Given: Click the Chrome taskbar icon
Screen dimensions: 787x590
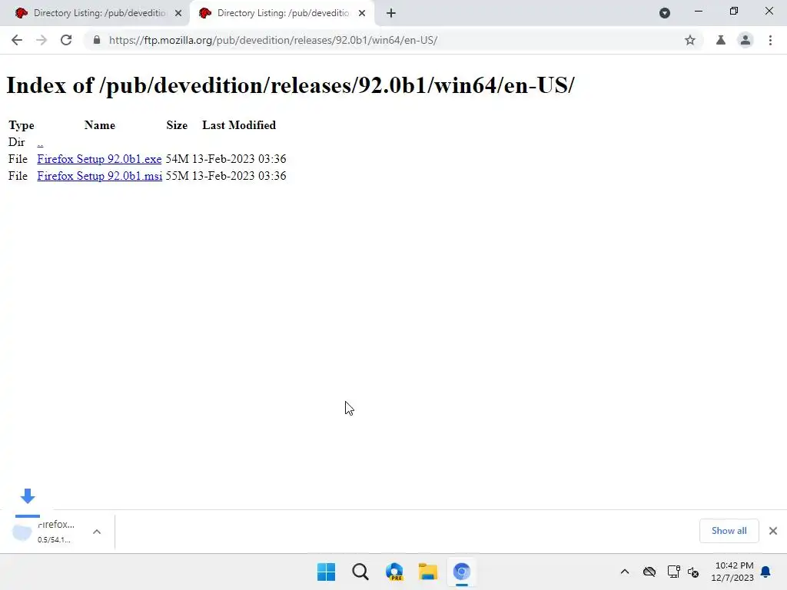Looking at the screenshot, I should pyautogui.click(x=462, y=572).
